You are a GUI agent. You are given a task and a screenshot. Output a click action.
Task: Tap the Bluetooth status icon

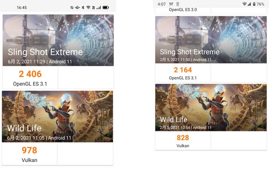tap(83, 8)
